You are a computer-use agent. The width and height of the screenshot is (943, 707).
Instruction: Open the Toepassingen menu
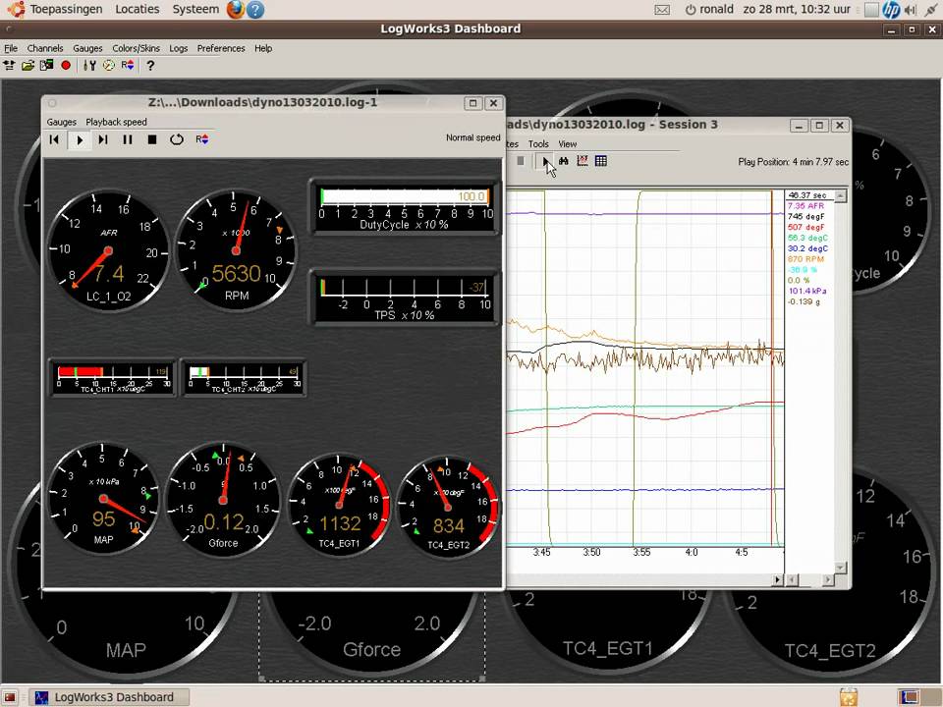pyautogui.click(x=66, y=9)
